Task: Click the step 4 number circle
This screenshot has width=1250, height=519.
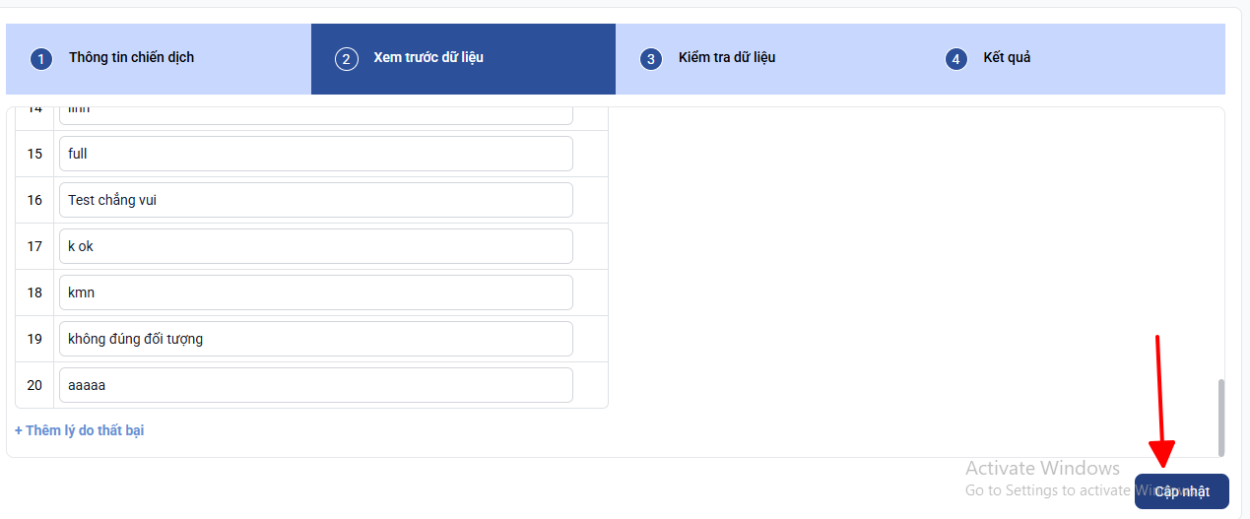Action: [954, 59]
